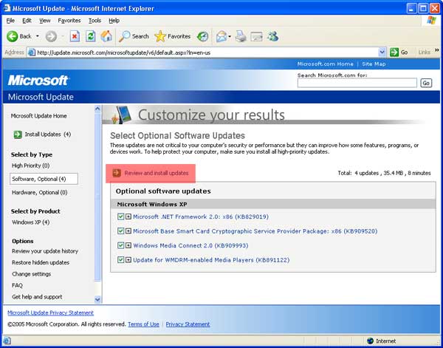Open Windows Media Connect 2.0 (KB909993) link
Image resolution: width=443 pixels, height=348 pixels.
[190, 245]
